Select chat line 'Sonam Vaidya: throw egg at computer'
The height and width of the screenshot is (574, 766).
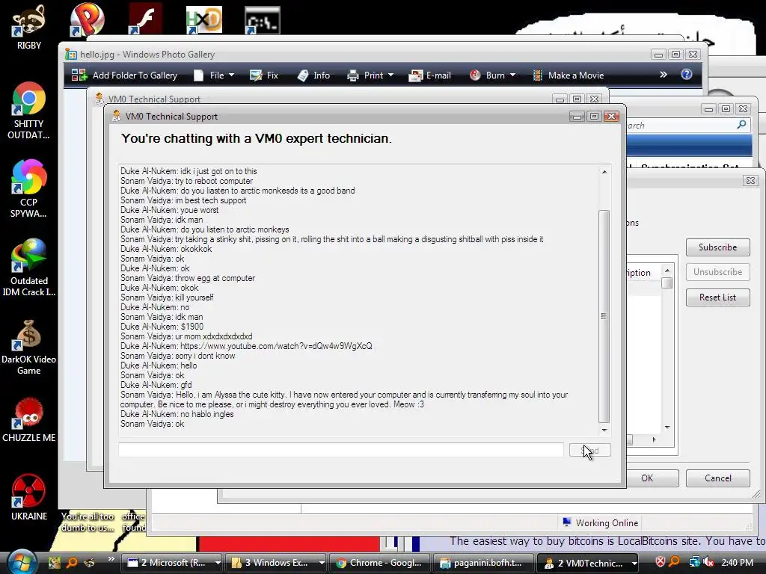tap(188, 278)
